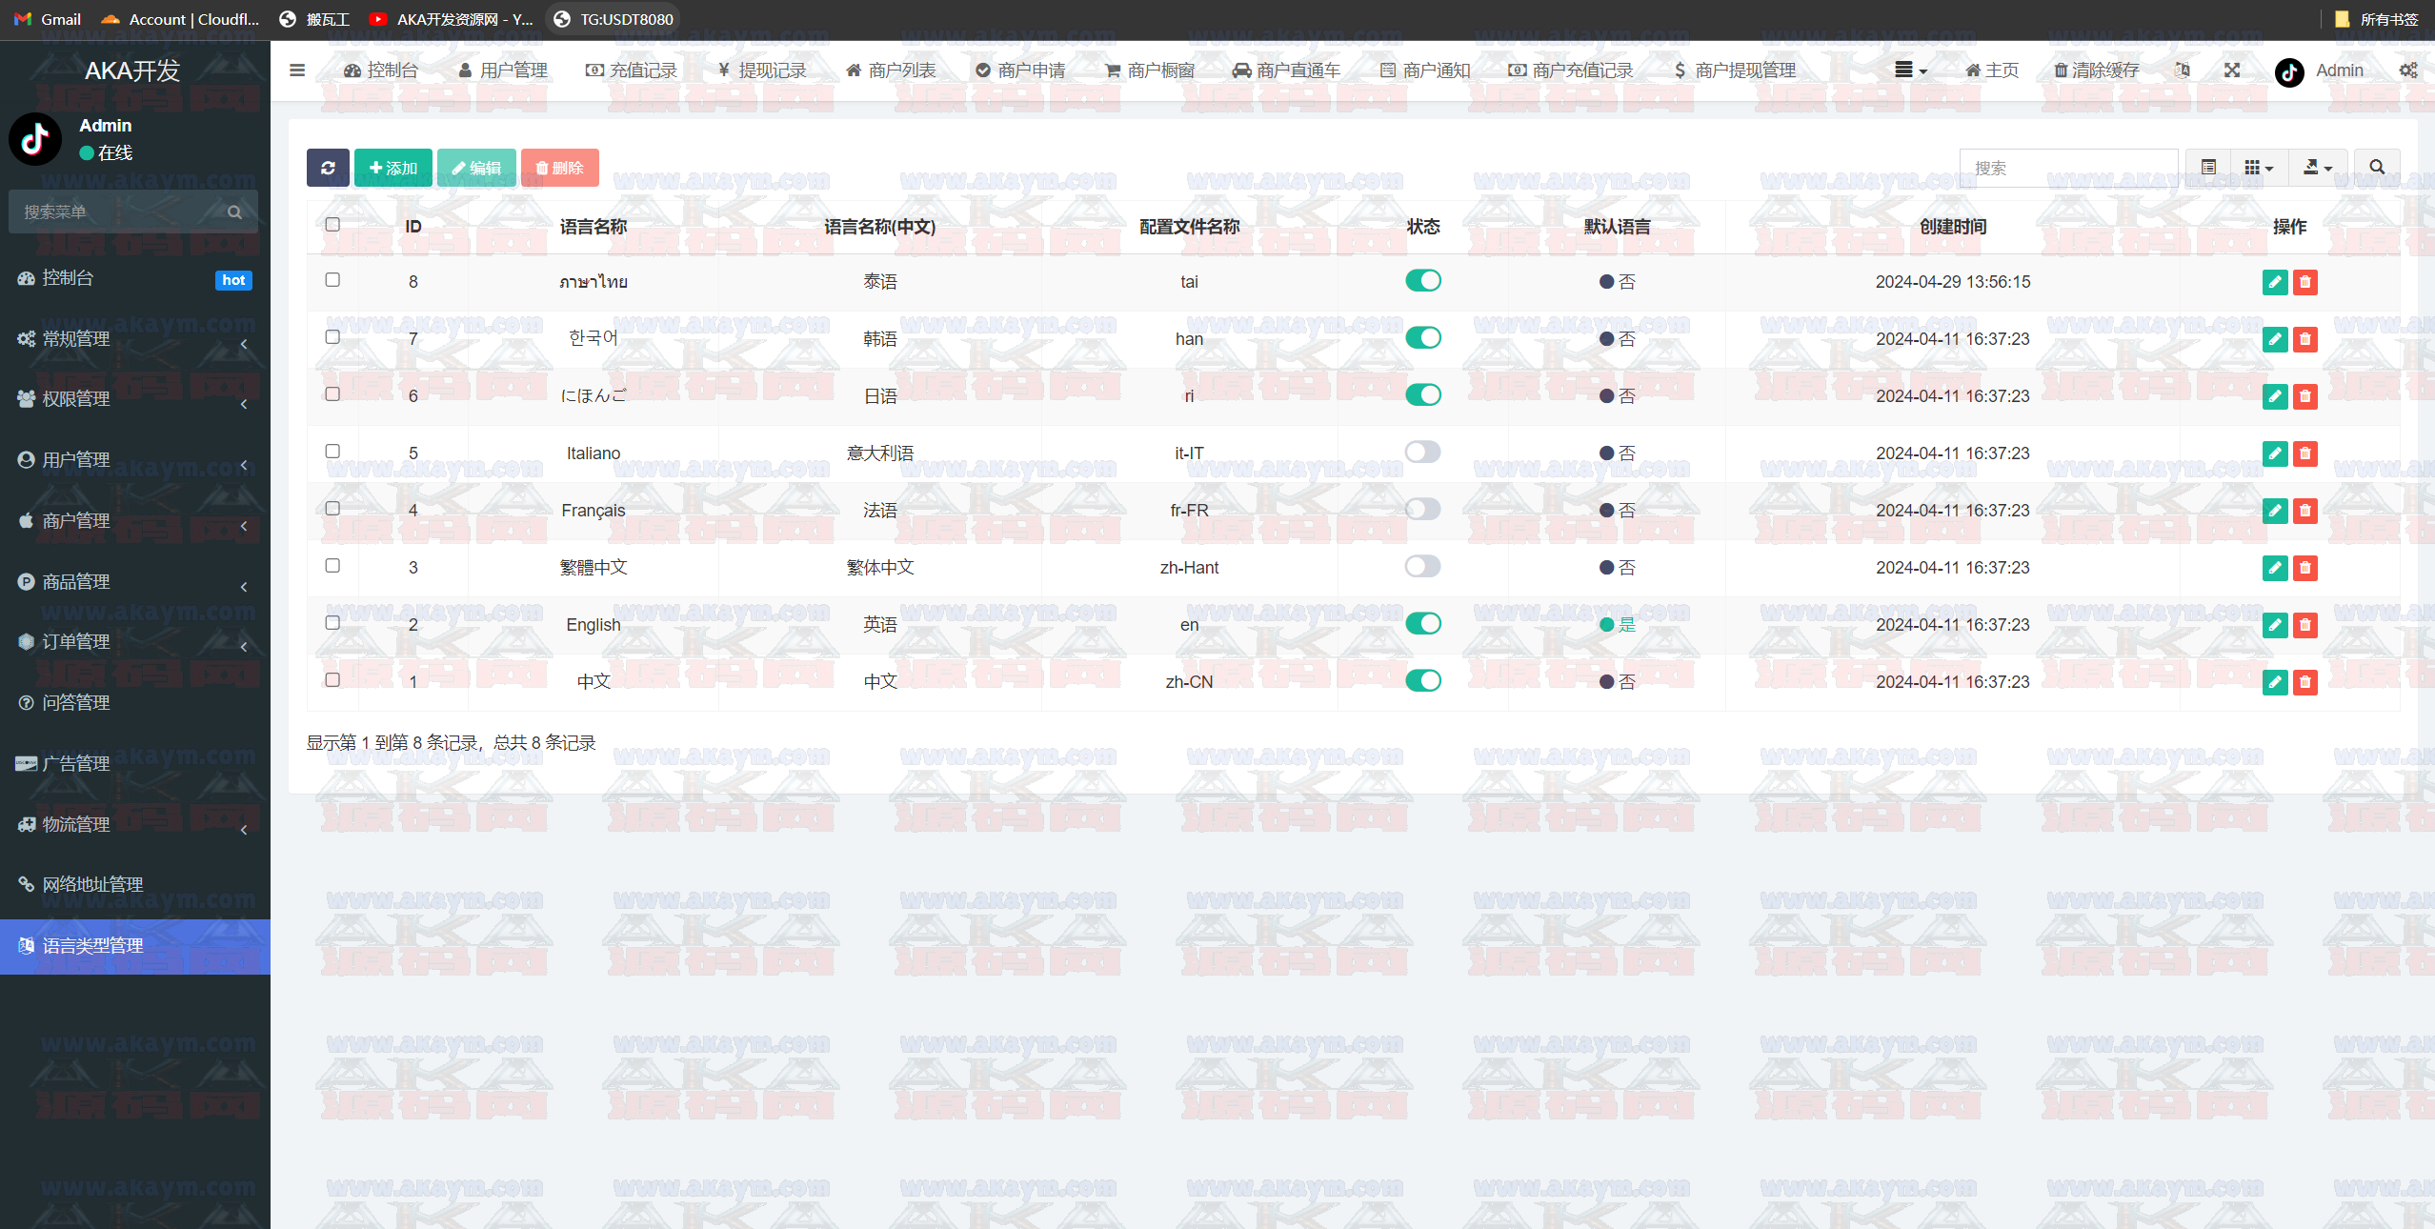
Task: Click the green edit icon for Thai row
Action: tap(2274, 282)
